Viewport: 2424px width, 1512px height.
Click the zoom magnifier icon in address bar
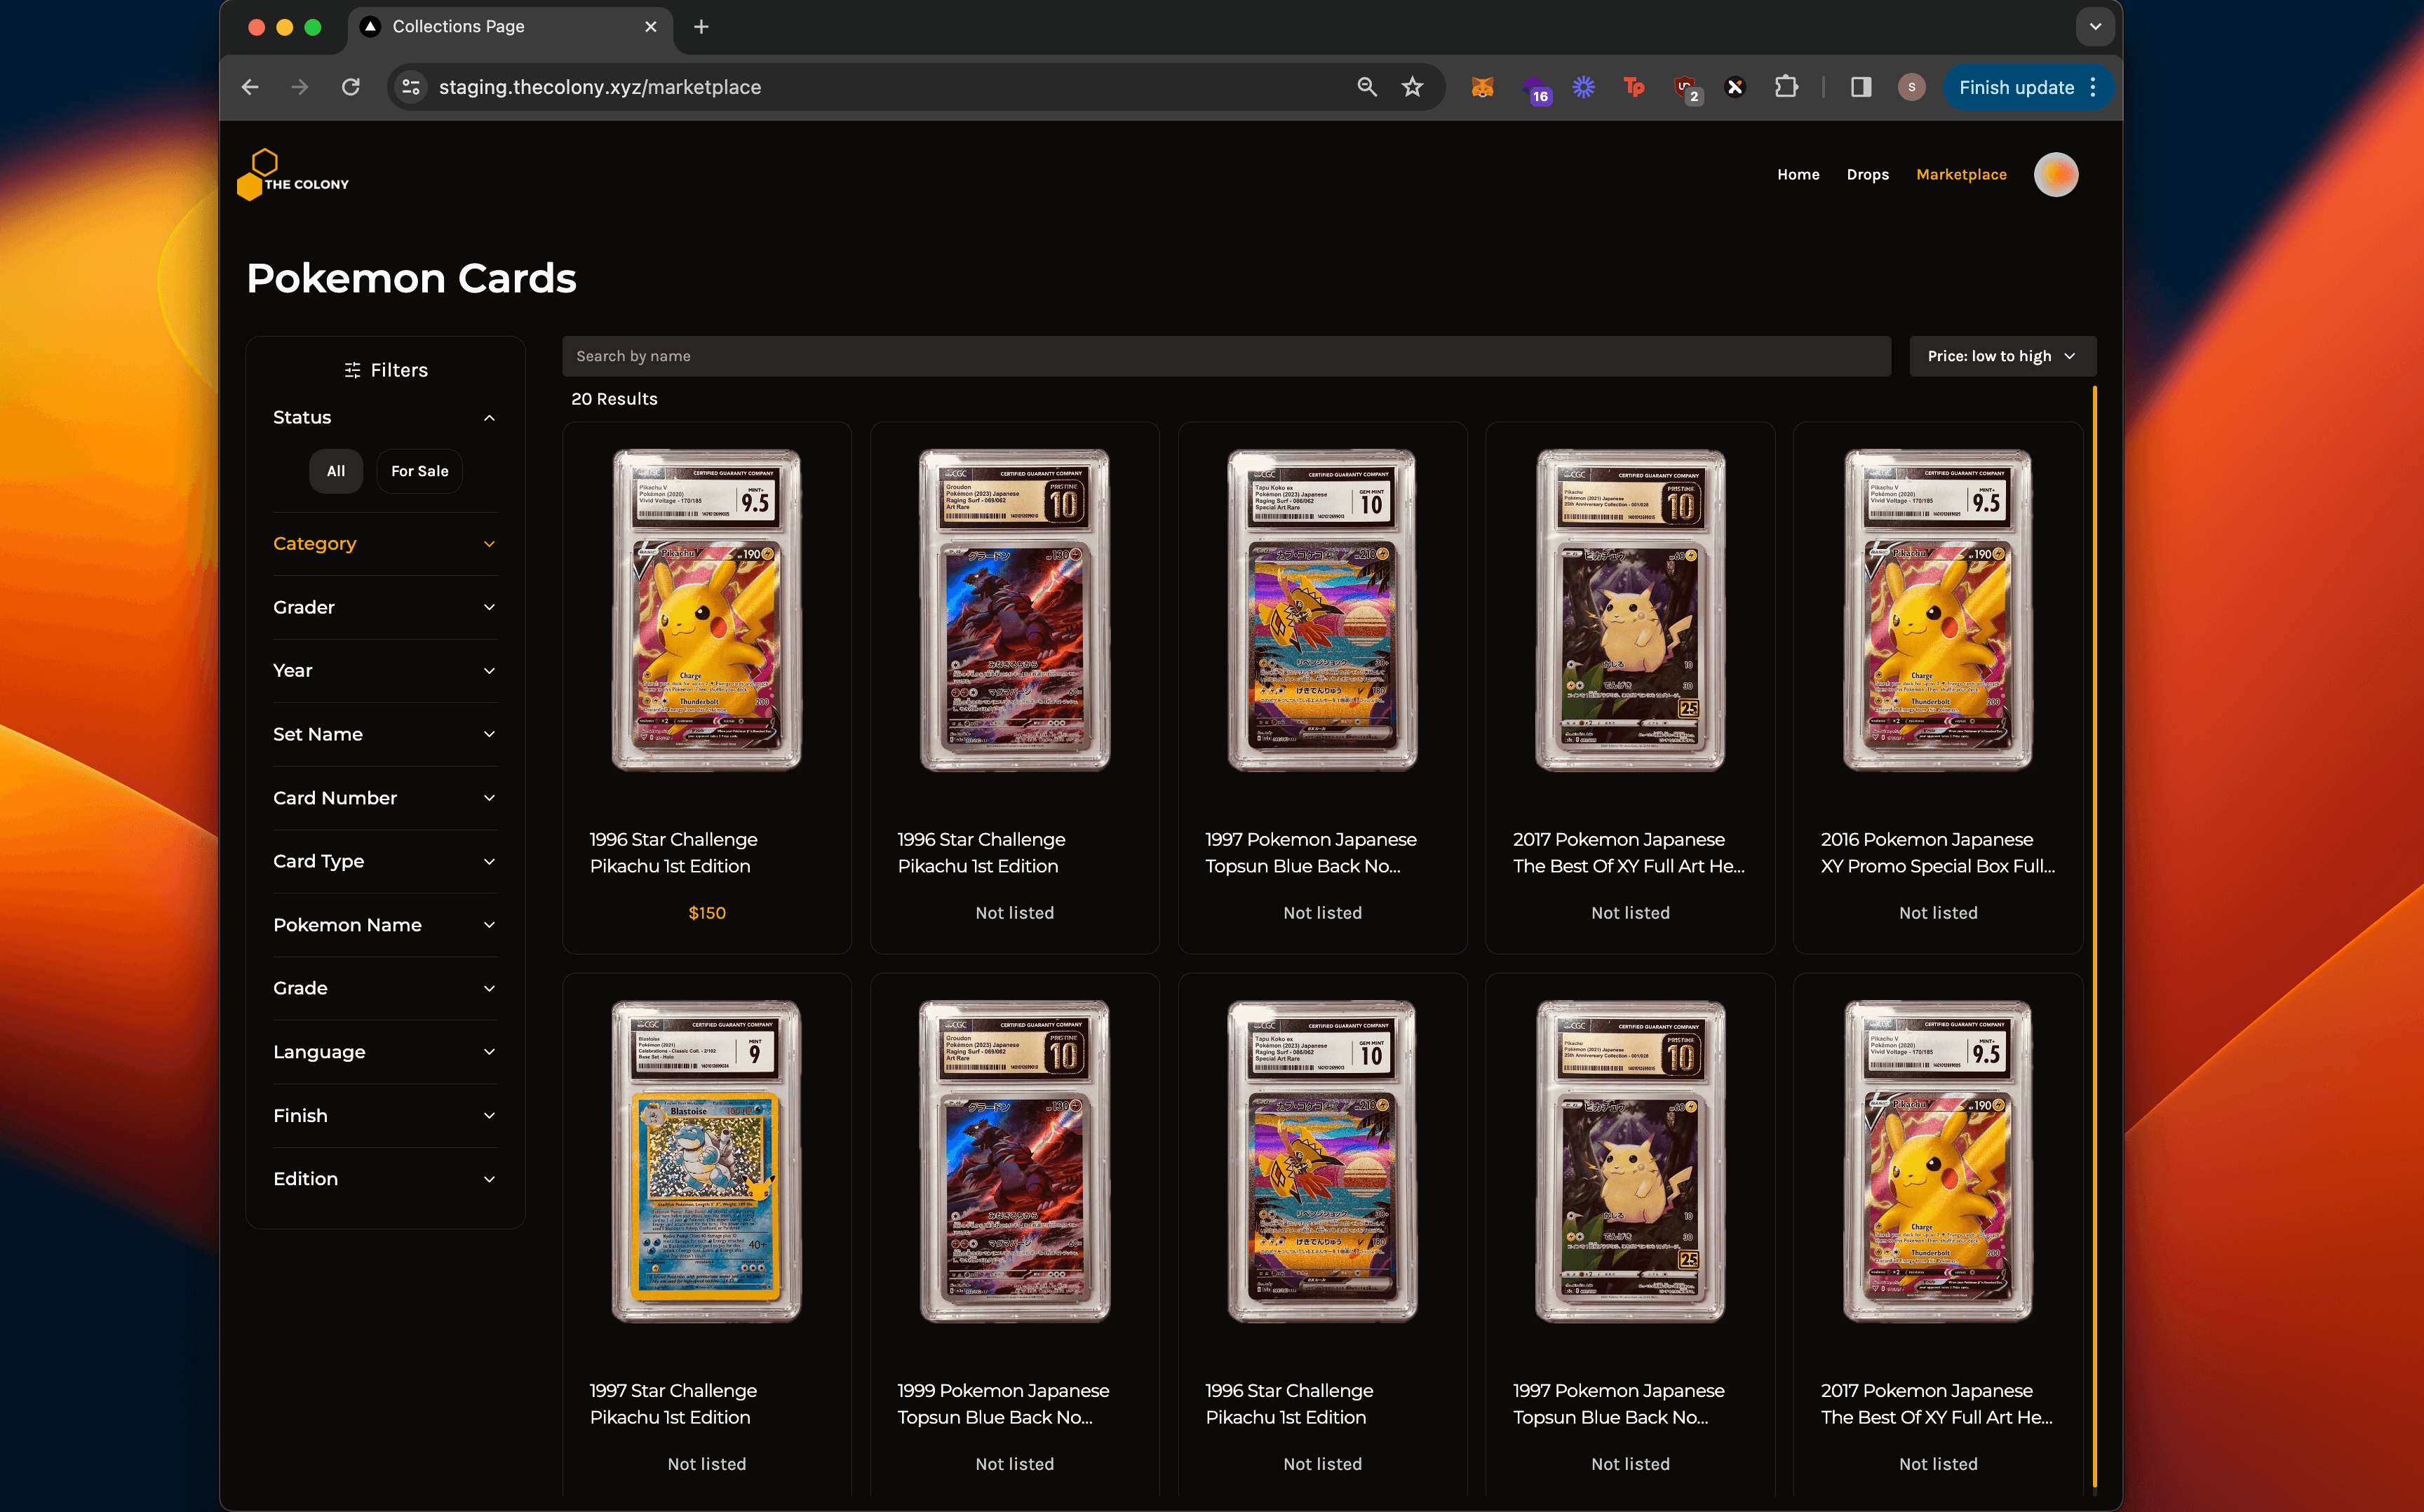[1366, 87]
